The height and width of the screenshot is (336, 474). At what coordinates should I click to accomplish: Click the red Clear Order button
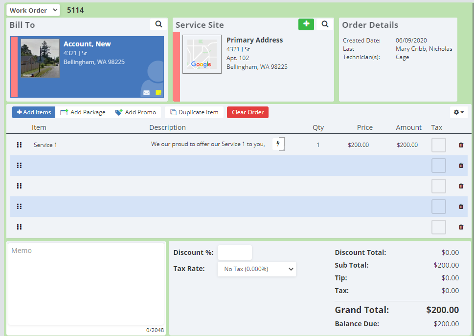tap(248, 112)
